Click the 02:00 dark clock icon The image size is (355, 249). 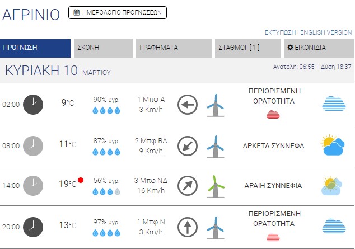click(33, 104)
